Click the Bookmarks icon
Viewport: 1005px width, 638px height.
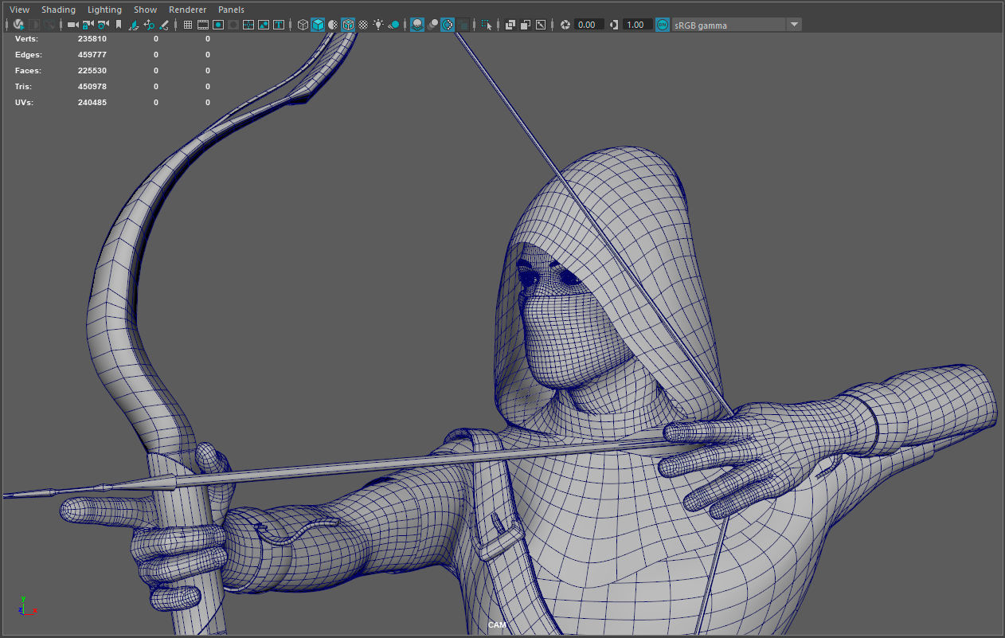(x=119, y=25)
